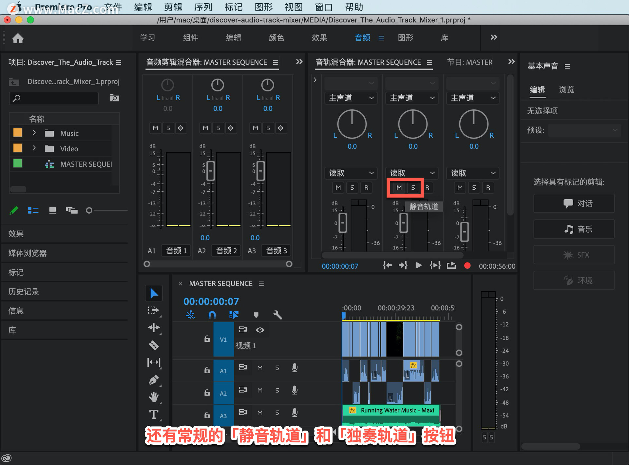Image resolution: width=629 pixels, height=465 pixels.
Task: Expand the Music bin folder
Action: coord(34,133)
